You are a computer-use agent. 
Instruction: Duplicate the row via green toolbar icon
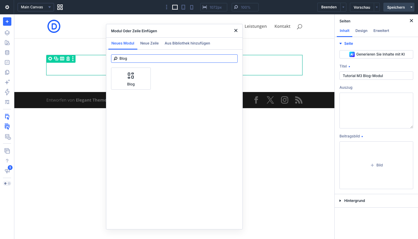pos(56,59)
